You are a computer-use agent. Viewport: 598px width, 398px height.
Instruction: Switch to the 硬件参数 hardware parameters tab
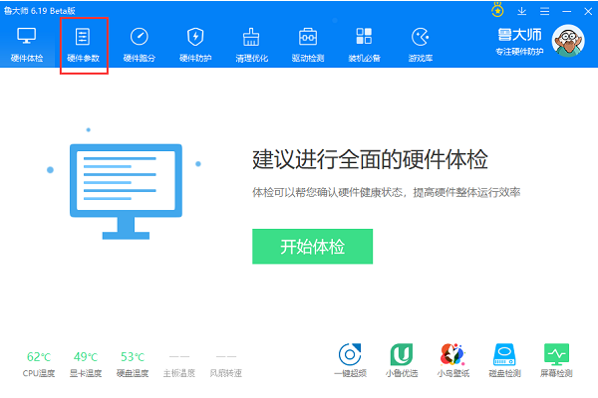pos(83,45)
